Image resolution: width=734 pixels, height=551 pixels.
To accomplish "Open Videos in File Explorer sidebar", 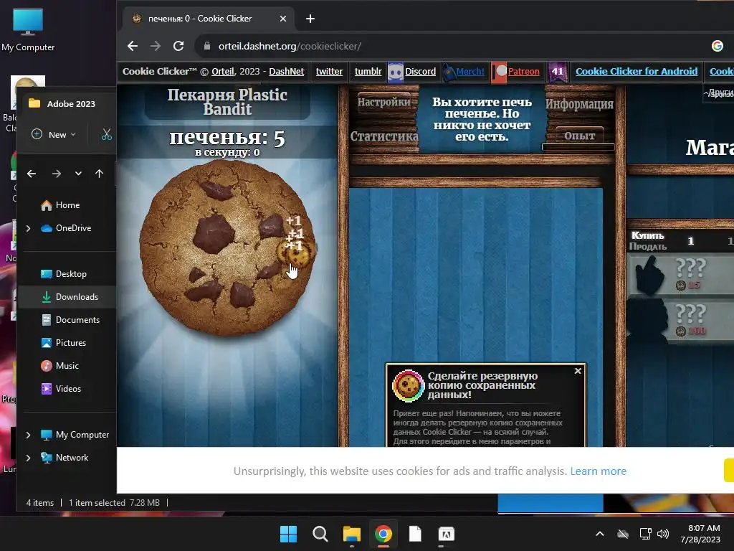I will click(x=60, y=389).
